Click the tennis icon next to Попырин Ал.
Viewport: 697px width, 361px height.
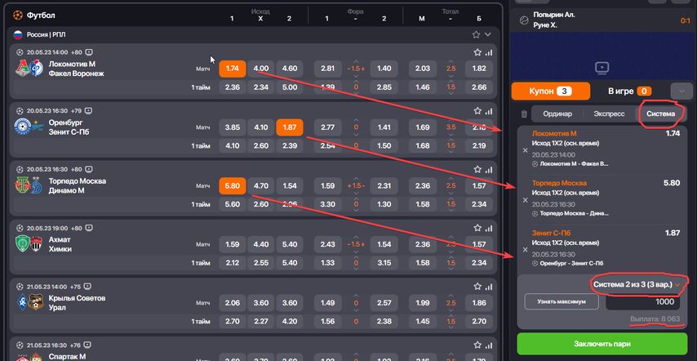(x=524, y=20)
